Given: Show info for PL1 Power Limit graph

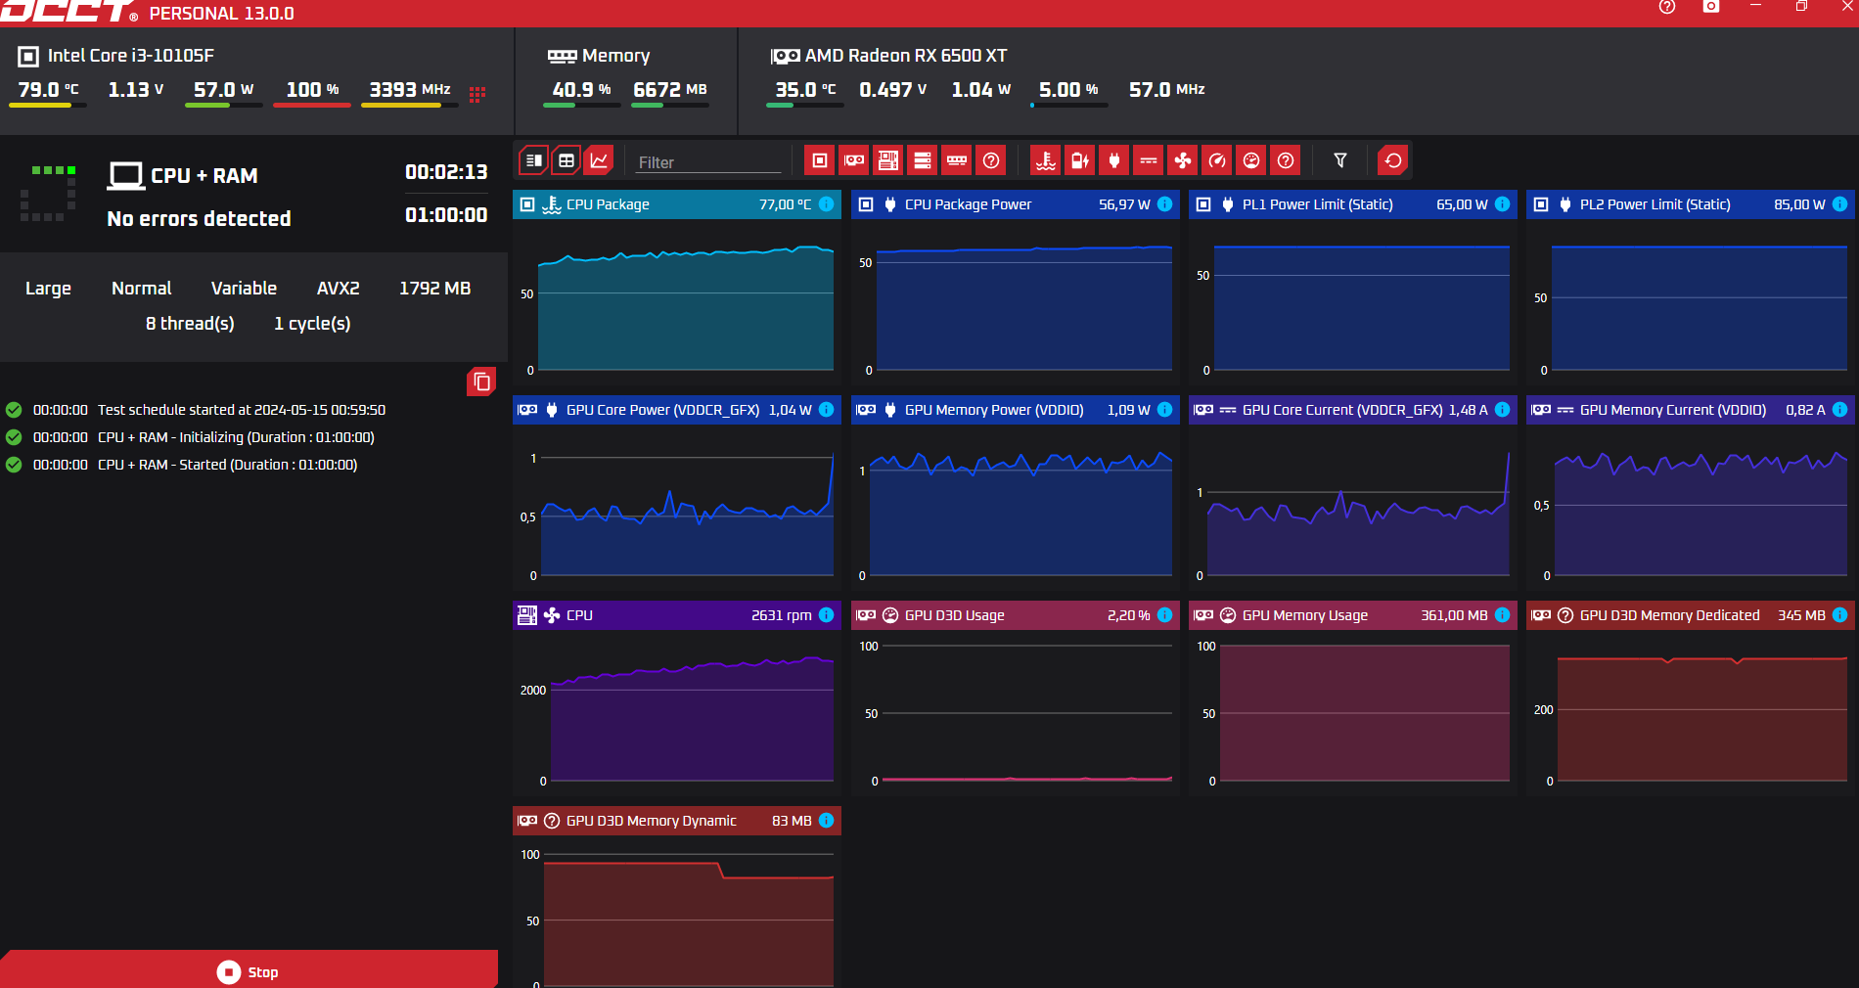Looking at the screenshot, I should tap(1502, 204).
